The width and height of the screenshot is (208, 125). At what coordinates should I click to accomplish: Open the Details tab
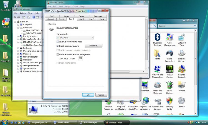82,16
